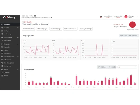Click the Leads Collected heading
Viewport: 140px width, 105px height.
(x=29, y=69)
